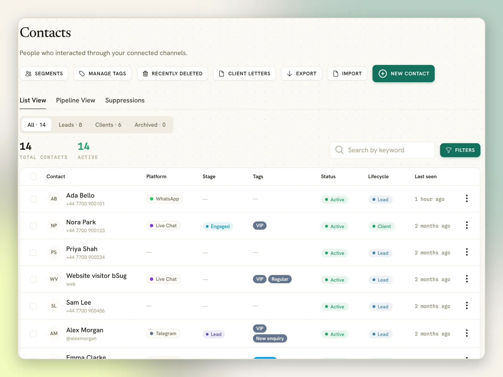The height and width of the screenshot is (377, 503).
Task: Open Client Letters
Action: click(245, 74)
